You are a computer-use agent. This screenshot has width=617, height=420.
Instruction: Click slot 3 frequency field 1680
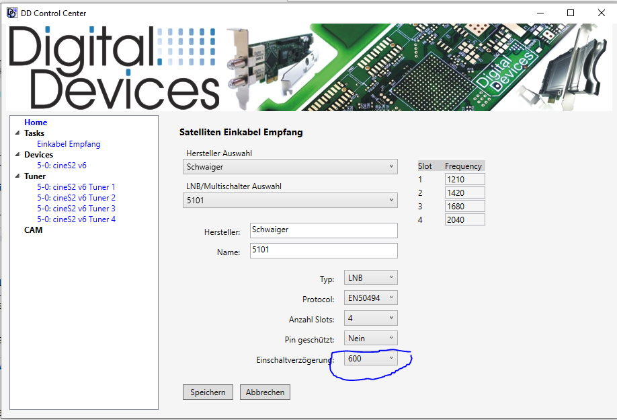click(464, 206)
